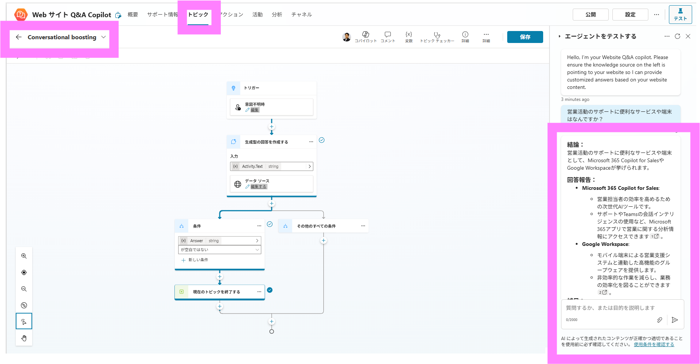Add node below 現在のトピックを終了する
Viewport: 700px width, 364px height.
(220, 306)
